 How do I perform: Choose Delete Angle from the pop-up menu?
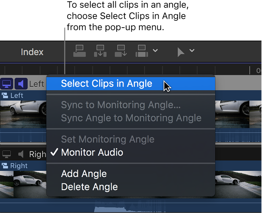pos(89,187)
